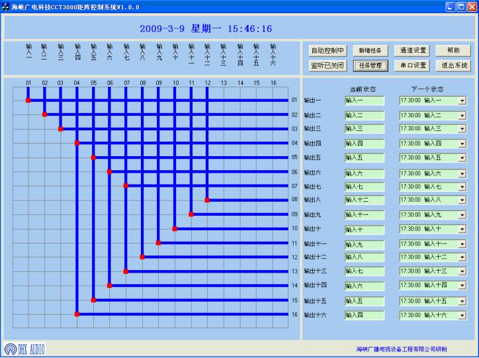
Task: Click the app icon in the title bar
Action: 6,6
